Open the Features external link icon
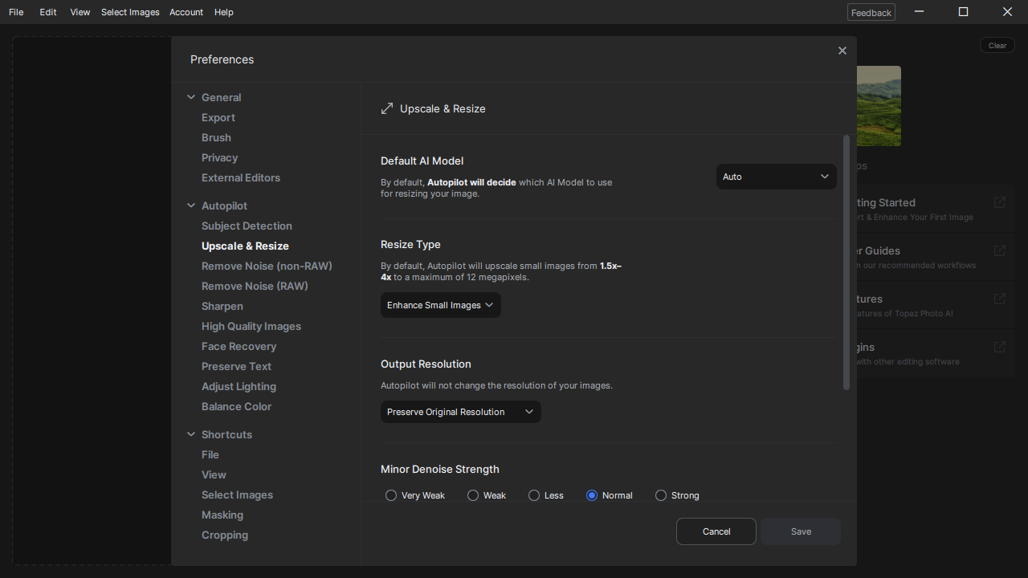The width and height of the screenshot is (1028, 578). click(x=999, y=299)
